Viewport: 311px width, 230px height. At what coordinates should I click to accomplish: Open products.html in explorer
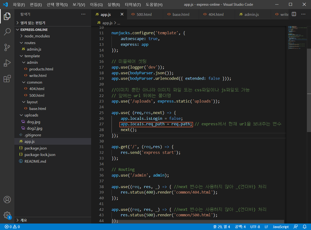pyautogui.click(x=41, y=69)
